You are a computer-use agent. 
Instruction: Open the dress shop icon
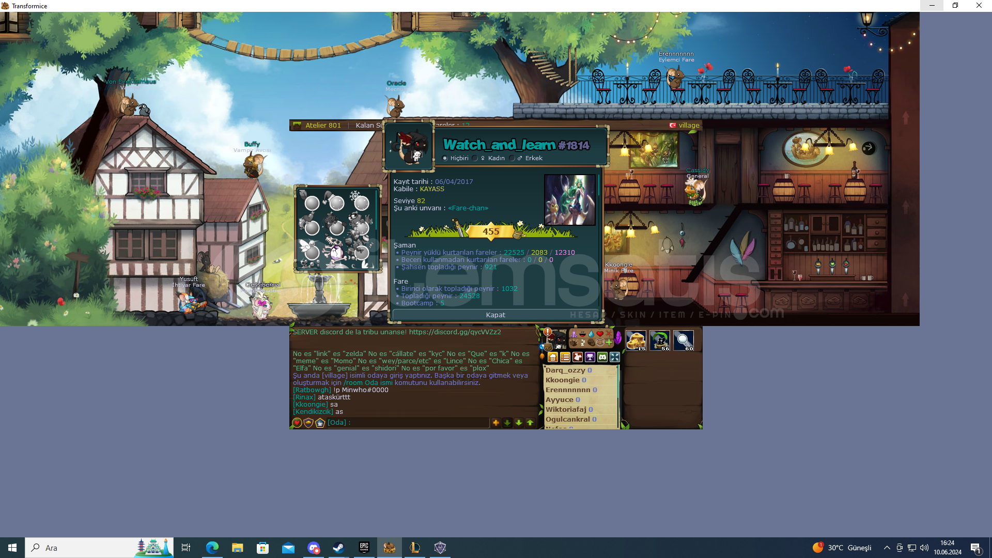[x=578, y=357]
